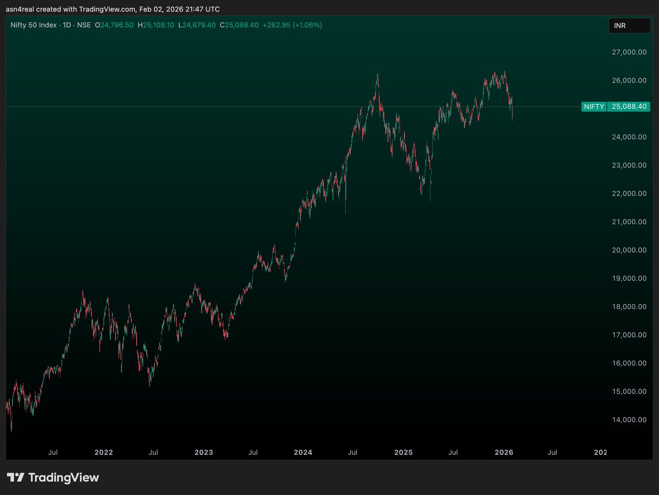The height and width of the screenshot is (495, 659).
Task: Open the INR currency selector
Action: (x=629, y=26)
